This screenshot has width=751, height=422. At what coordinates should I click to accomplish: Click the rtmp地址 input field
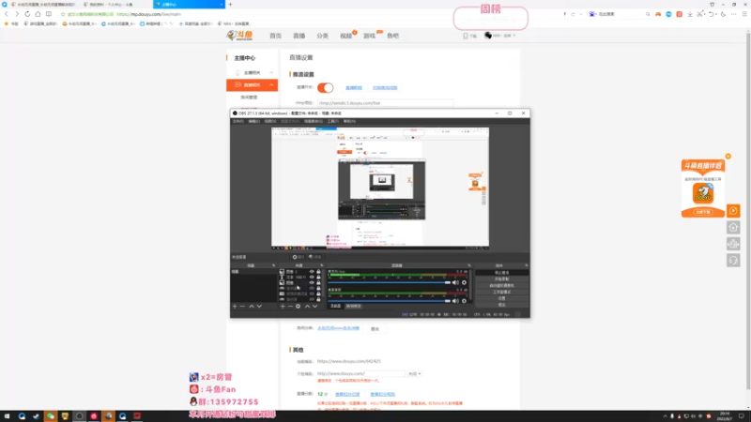pyautogui.click(x=385, y=103)
